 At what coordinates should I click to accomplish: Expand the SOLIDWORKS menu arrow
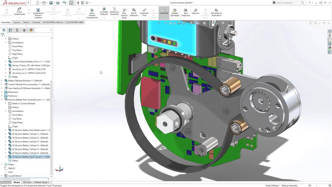29,3
